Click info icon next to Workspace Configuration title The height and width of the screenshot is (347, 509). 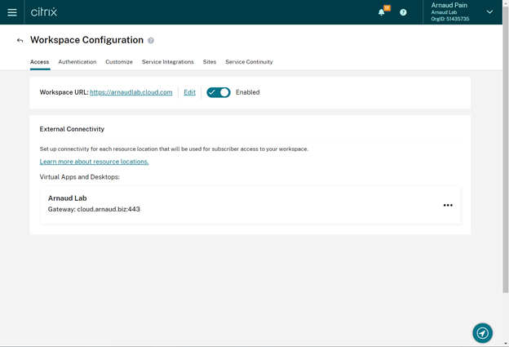point(151,40)
